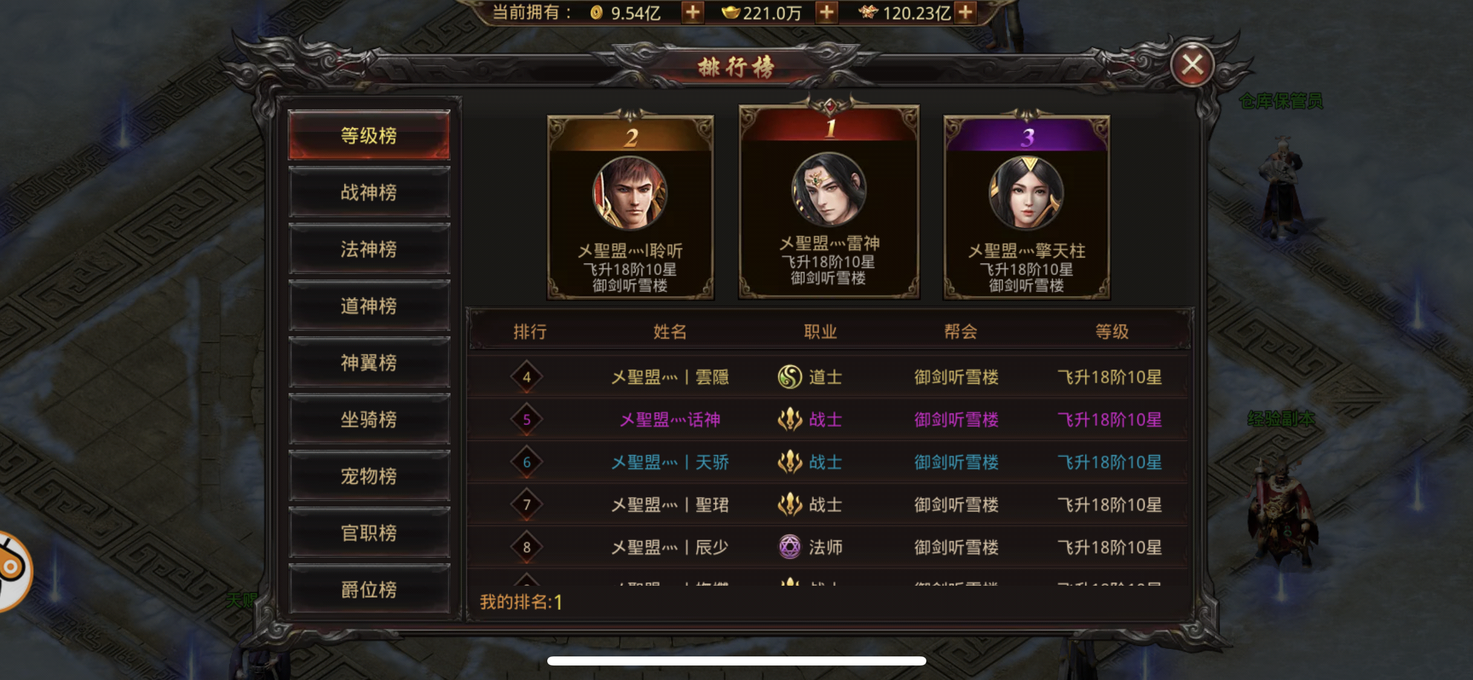
Task: Open the 官职榜 ranking tab
Action: 369,533
